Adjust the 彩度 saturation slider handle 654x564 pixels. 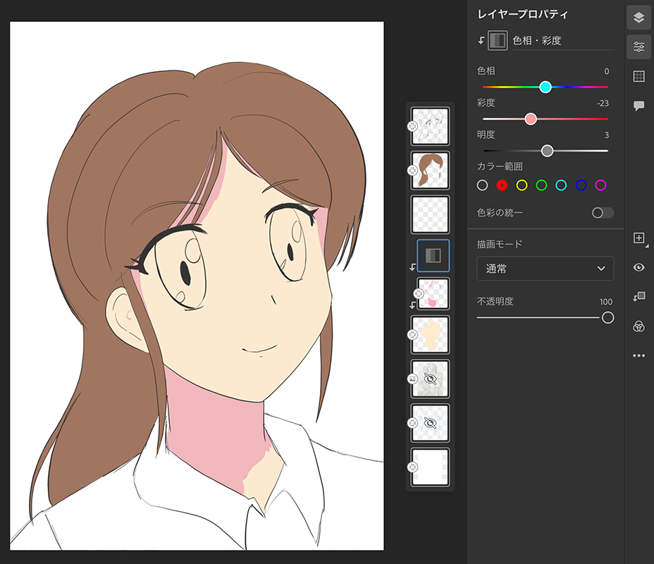(x=531, y=119)
